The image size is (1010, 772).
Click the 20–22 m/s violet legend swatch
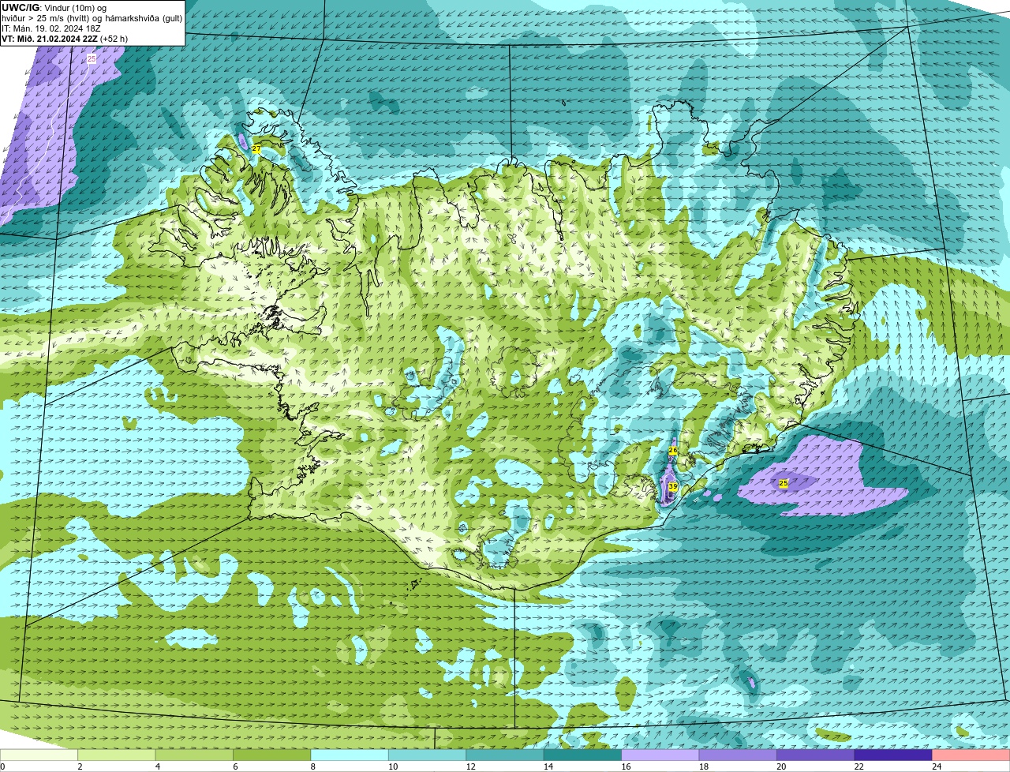[x=817, y=755]
